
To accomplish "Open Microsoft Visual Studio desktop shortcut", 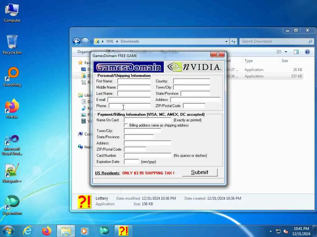I will coord(12,145).
